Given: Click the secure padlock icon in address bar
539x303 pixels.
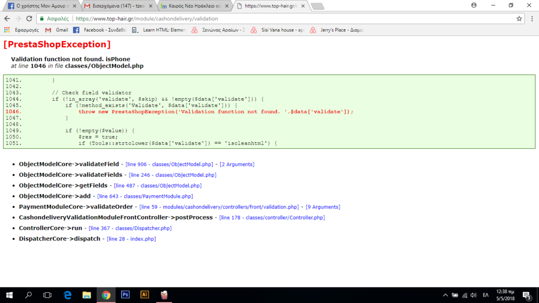Looking at the screenshot, I should [42, 18].
